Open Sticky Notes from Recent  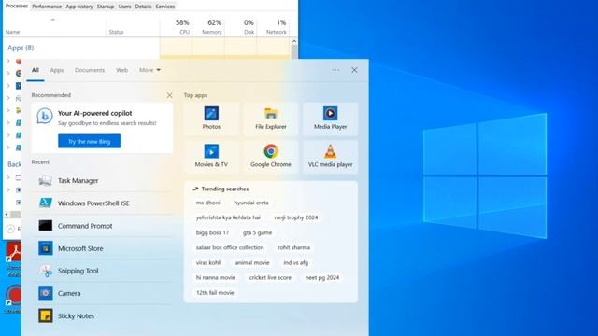pos(102,315)
